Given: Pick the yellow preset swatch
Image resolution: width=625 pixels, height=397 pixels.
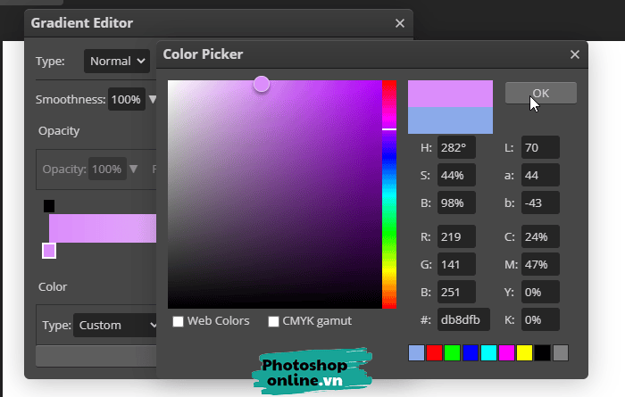Looking at the screenshot, I should click(x=524, y=353).
